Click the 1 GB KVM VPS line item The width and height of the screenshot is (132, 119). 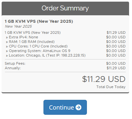(x=33, y=33)
